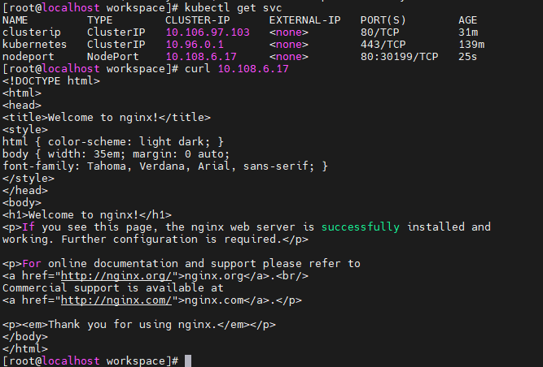Click the 31m age value
Viewport: 543px width, 367px height.
coord(468,32)
